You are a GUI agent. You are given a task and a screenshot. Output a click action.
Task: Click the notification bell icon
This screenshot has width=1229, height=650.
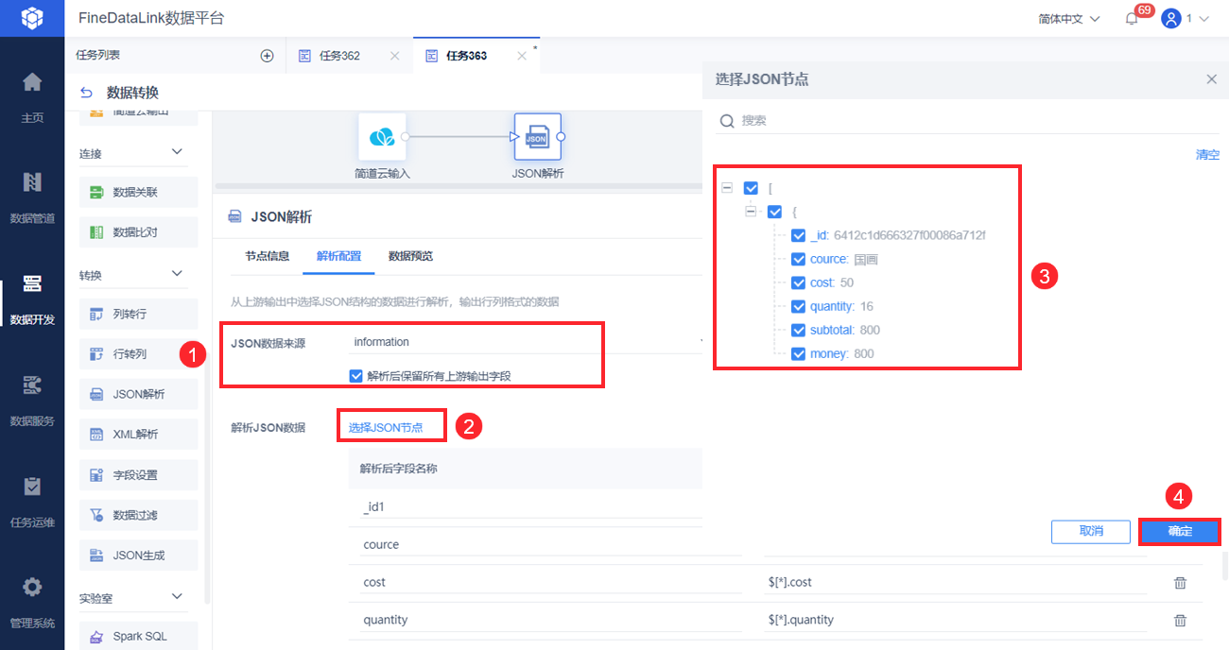pos(1132,19)
